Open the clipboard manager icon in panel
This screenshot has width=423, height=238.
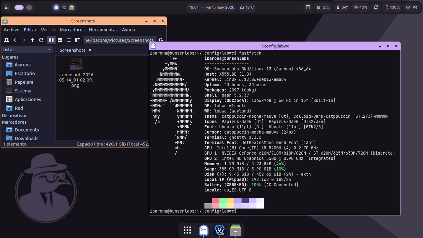coord(308,7)
